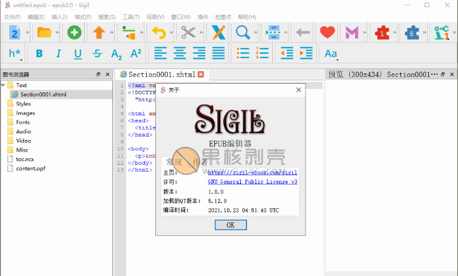Select the Fonts folder

point(23,122)
